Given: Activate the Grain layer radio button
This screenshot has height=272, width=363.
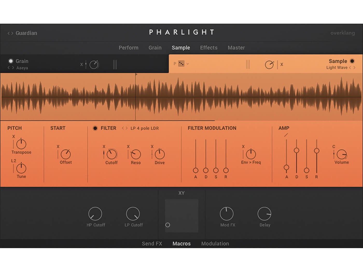Looking at the screenshot, I should point(11,61).
